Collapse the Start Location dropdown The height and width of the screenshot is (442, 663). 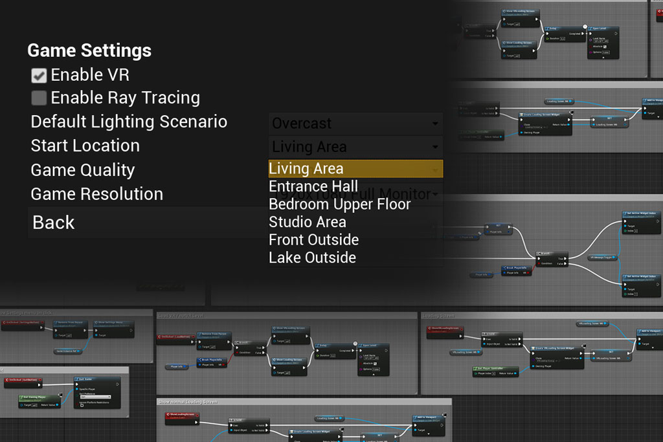point(355,147)
